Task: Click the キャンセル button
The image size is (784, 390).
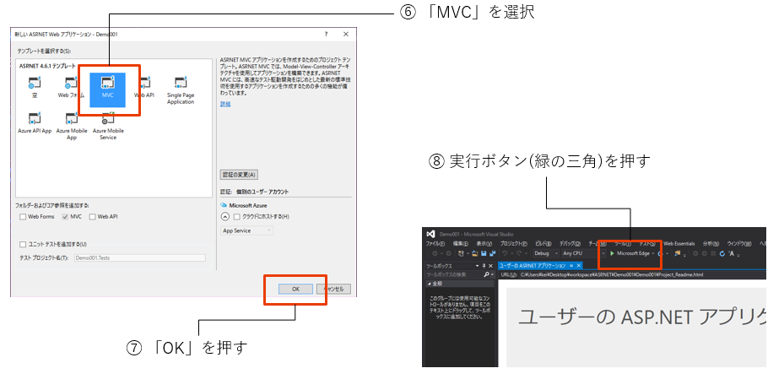Action: coord(333,289)
